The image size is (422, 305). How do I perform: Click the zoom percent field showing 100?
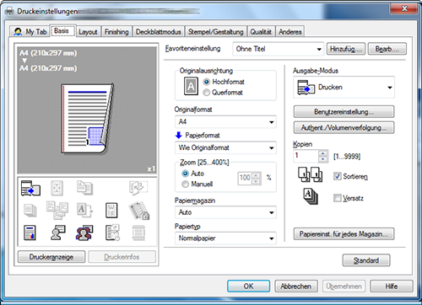245,179
